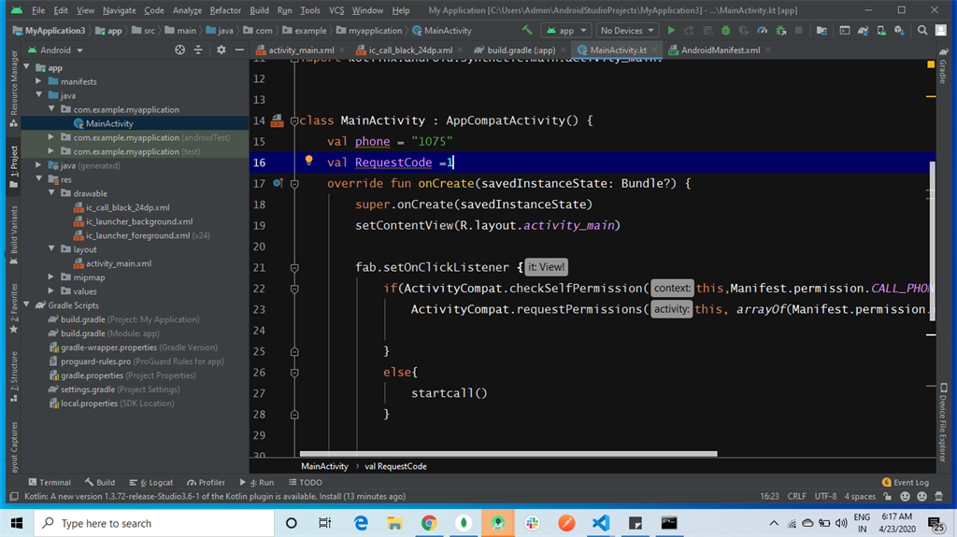
Task: Collapse the code fold at line 21
Action: pyautogui.click(x=294, y=267)
